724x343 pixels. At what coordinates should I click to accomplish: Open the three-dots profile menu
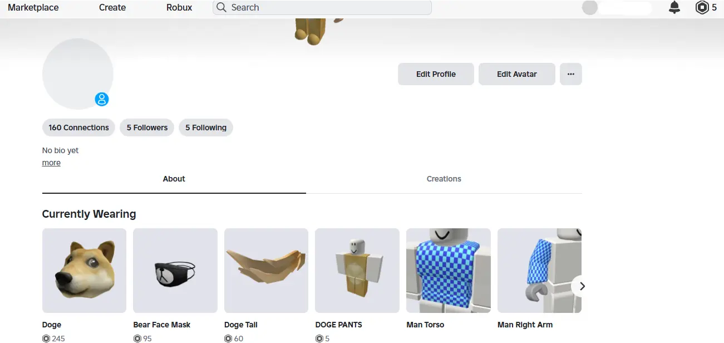click(570, 74)
